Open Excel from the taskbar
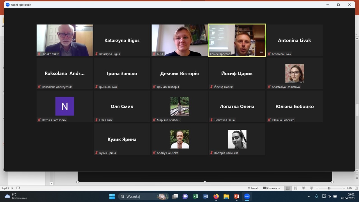 (195, 196)
